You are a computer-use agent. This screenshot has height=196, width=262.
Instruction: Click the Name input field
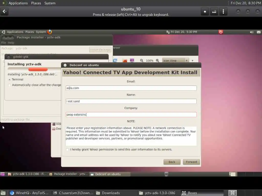[131, 101]
